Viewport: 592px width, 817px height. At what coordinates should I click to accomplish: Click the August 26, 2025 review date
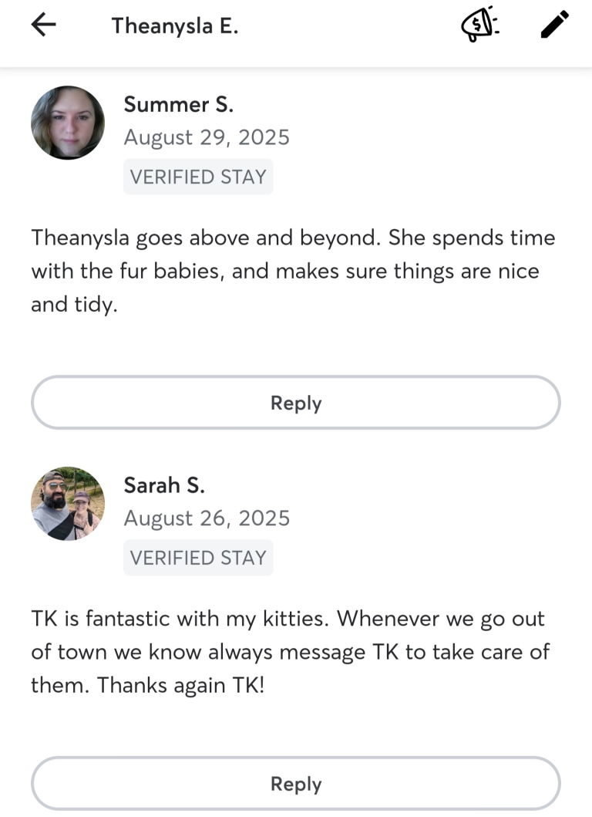tap(207, 518)
